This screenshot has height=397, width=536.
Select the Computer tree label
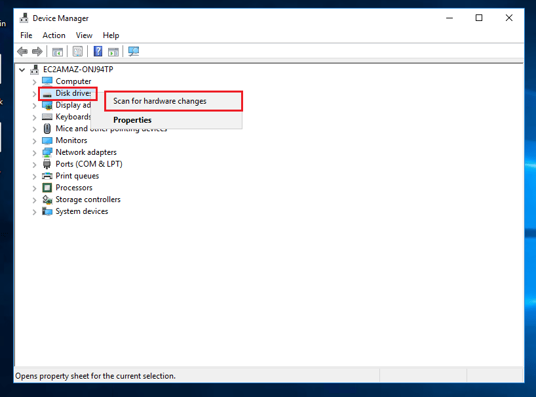(x=73, y=81)
